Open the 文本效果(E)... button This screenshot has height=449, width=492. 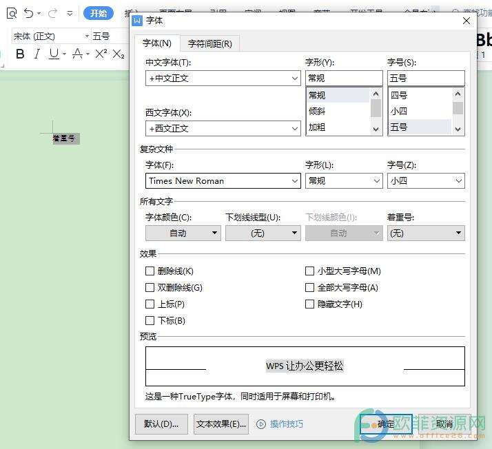[x=221, y=424]
